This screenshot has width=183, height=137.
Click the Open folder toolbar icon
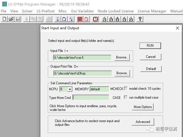(11, 19)
